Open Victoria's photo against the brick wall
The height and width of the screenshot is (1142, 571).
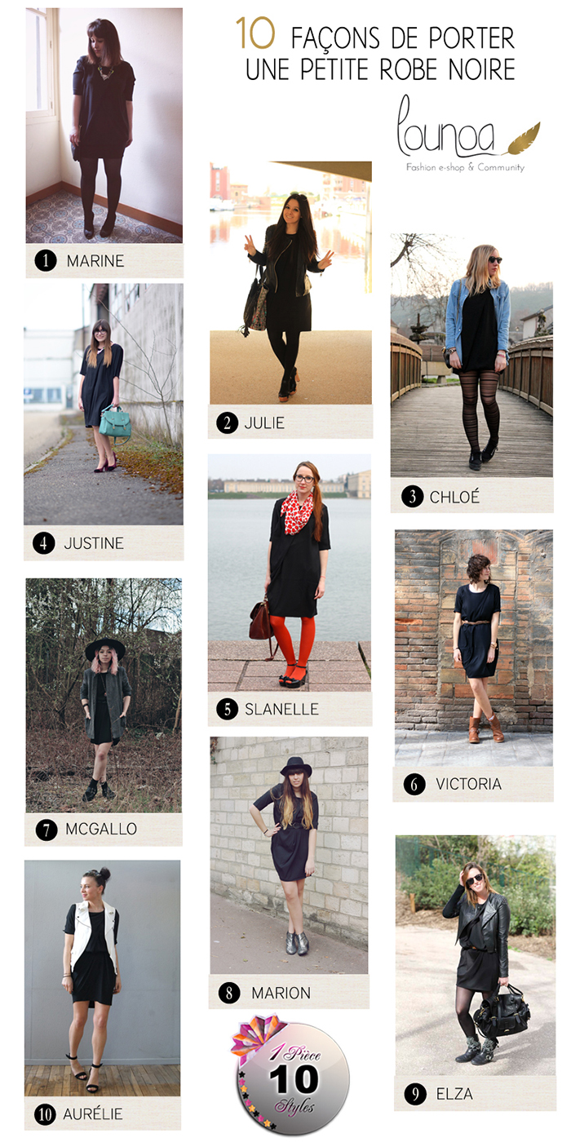[474, 648]
